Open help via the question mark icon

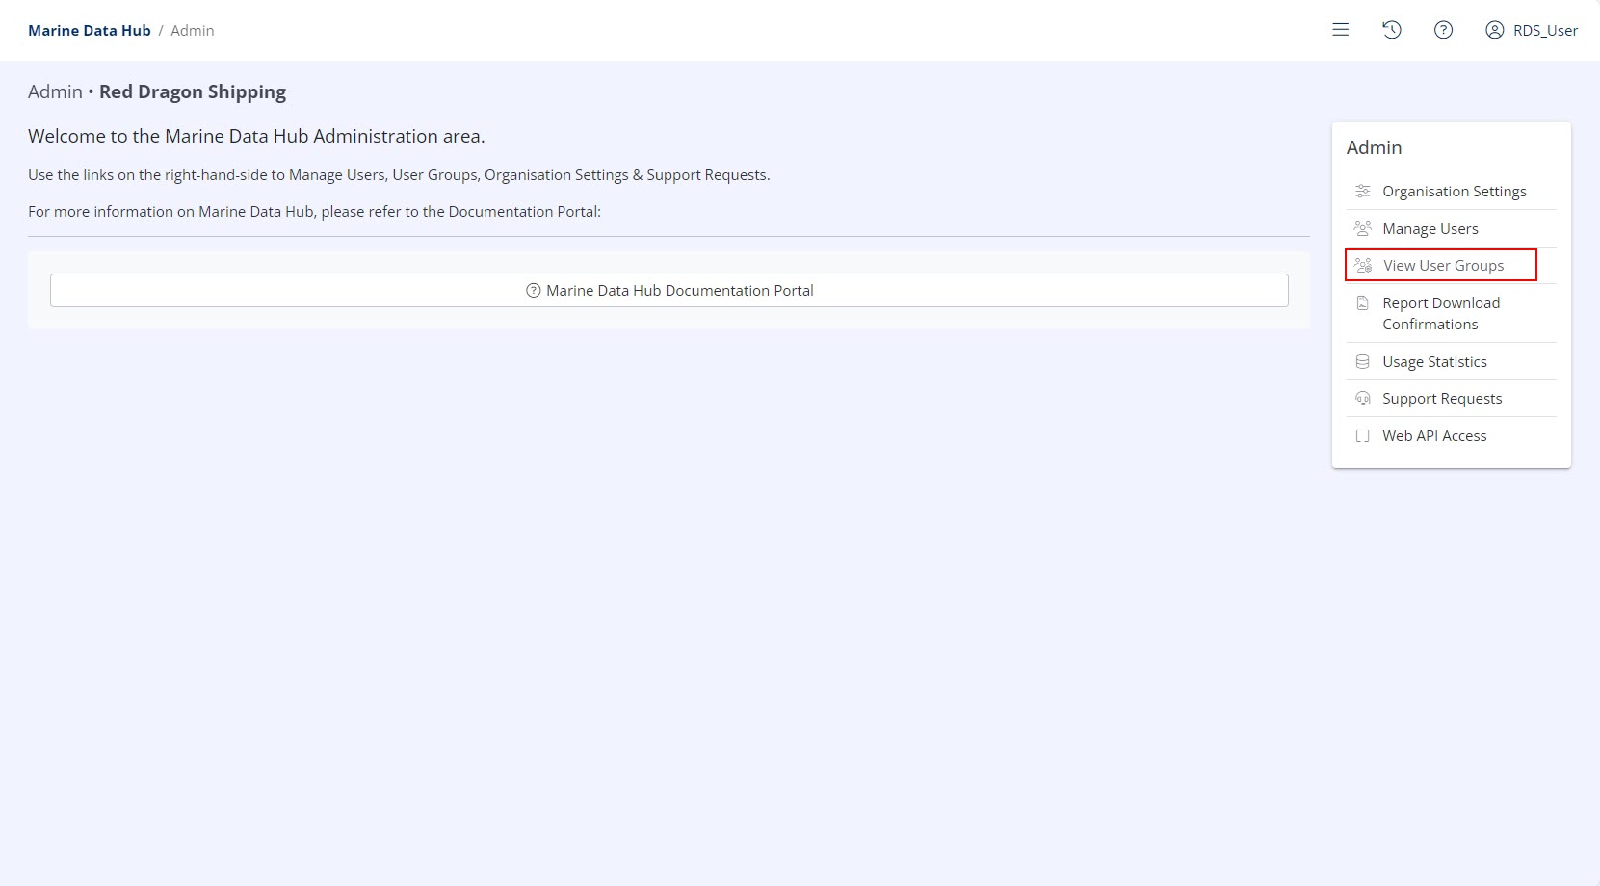pos(1443,30)
